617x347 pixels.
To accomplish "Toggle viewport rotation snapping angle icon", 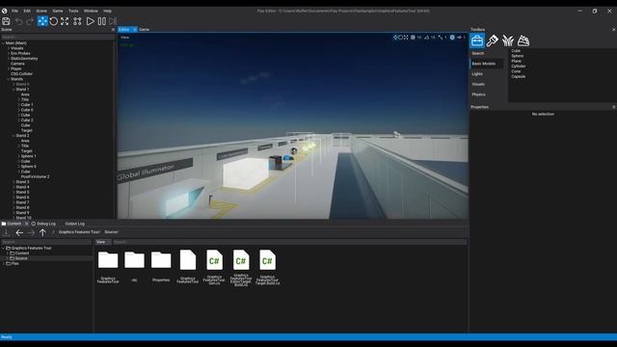I will click(x=426, y=38).
